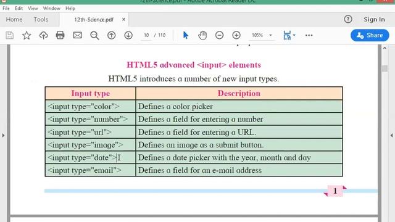The width and height of the screenshot is (395, 222).
Task: Switch to the Tools tab
Action: pos(41,19)
